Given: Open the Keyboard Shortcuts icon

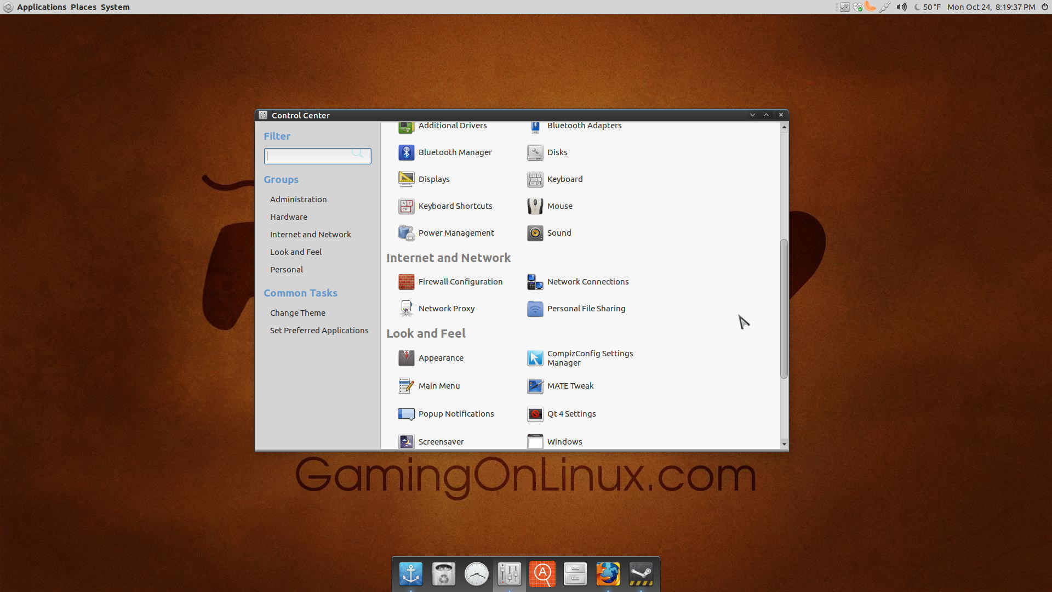Looking at the screenshot, I should coord(406,206).
